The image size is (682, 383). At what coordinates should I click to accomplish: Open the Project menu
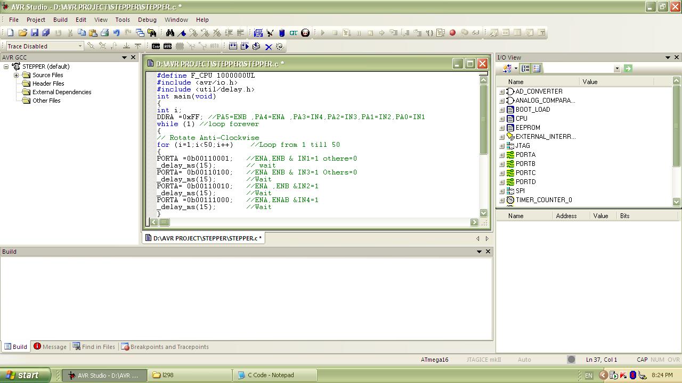click(x=36, y=20)
